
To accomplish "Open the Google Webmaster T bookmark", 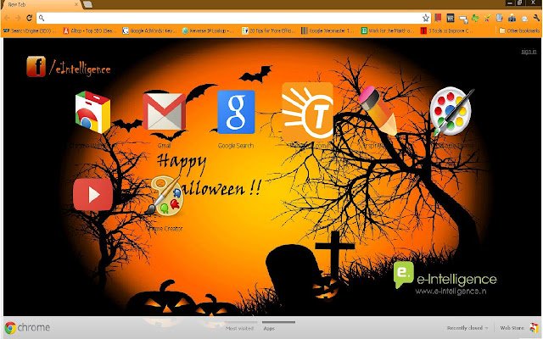I will click(x=327, y=31).
